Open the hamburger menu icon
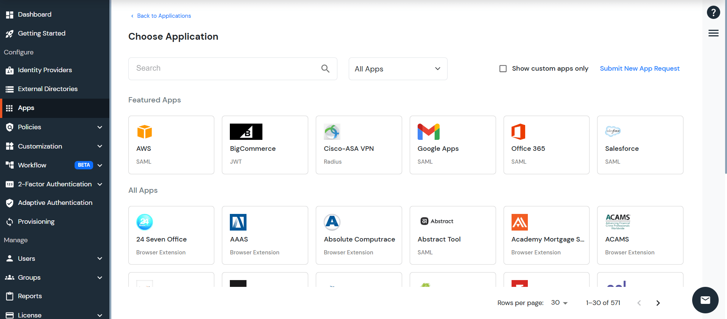This screenshot has width=727, height=319. [x=713, y=33]
